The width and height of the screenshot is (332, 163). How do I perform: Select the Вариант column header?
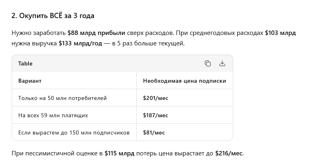(30, 81)
